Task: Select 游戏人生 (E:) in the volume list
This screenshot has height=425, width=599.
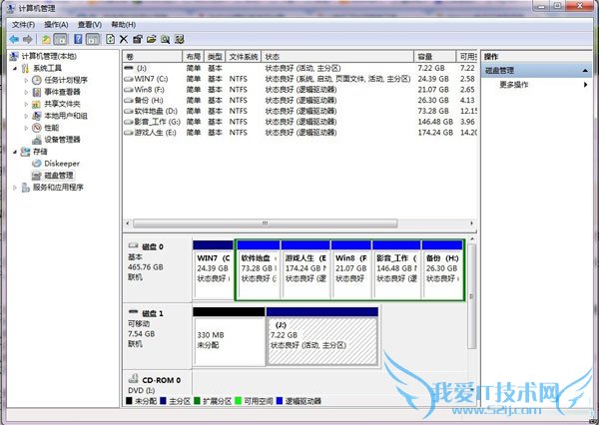Action: click(x=299, y=133)
